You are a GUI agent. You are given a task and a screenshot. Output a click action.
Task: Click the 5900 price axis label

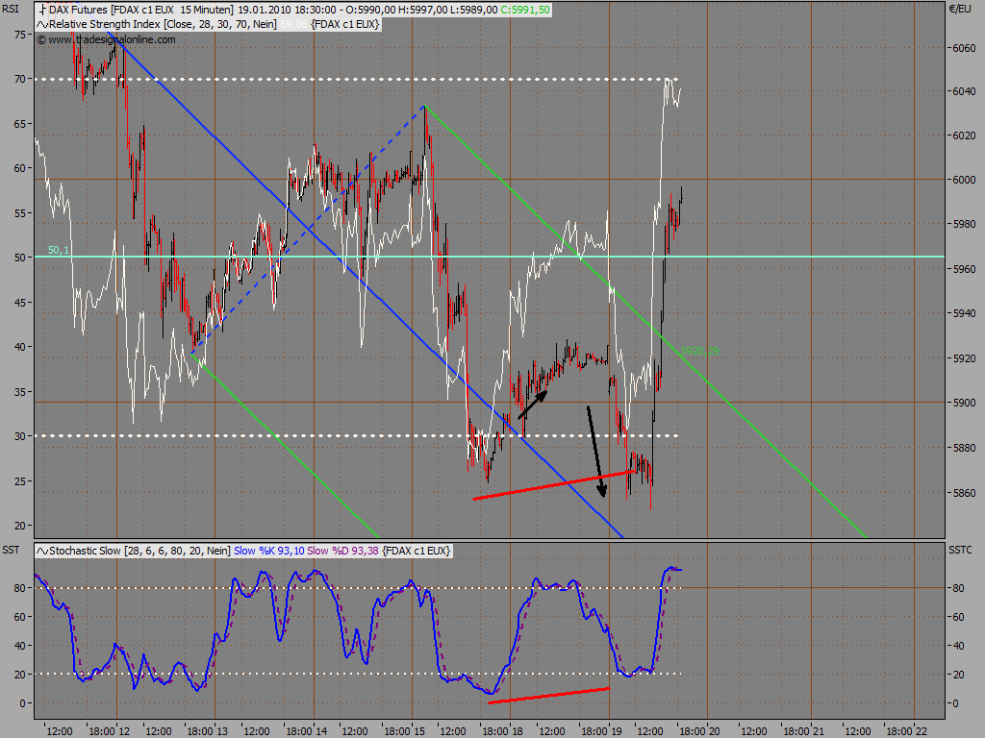coord(963,403)
